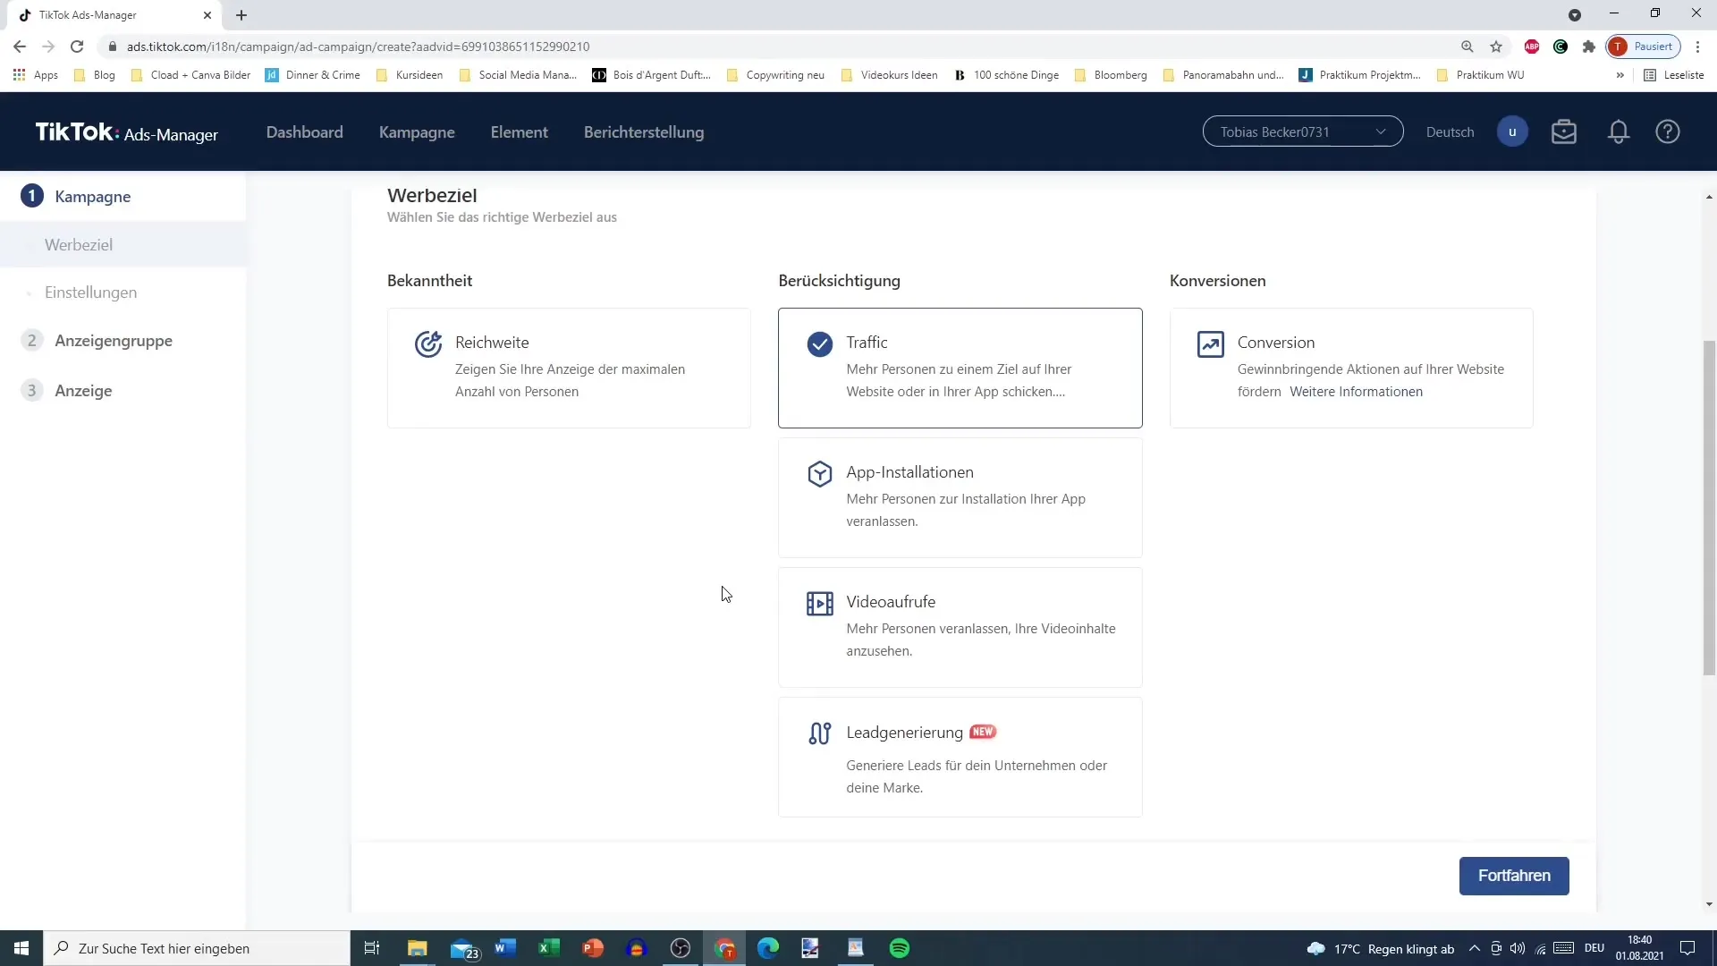
Task: Go to Anzeigengruppe step
Action: pos(113,341)
